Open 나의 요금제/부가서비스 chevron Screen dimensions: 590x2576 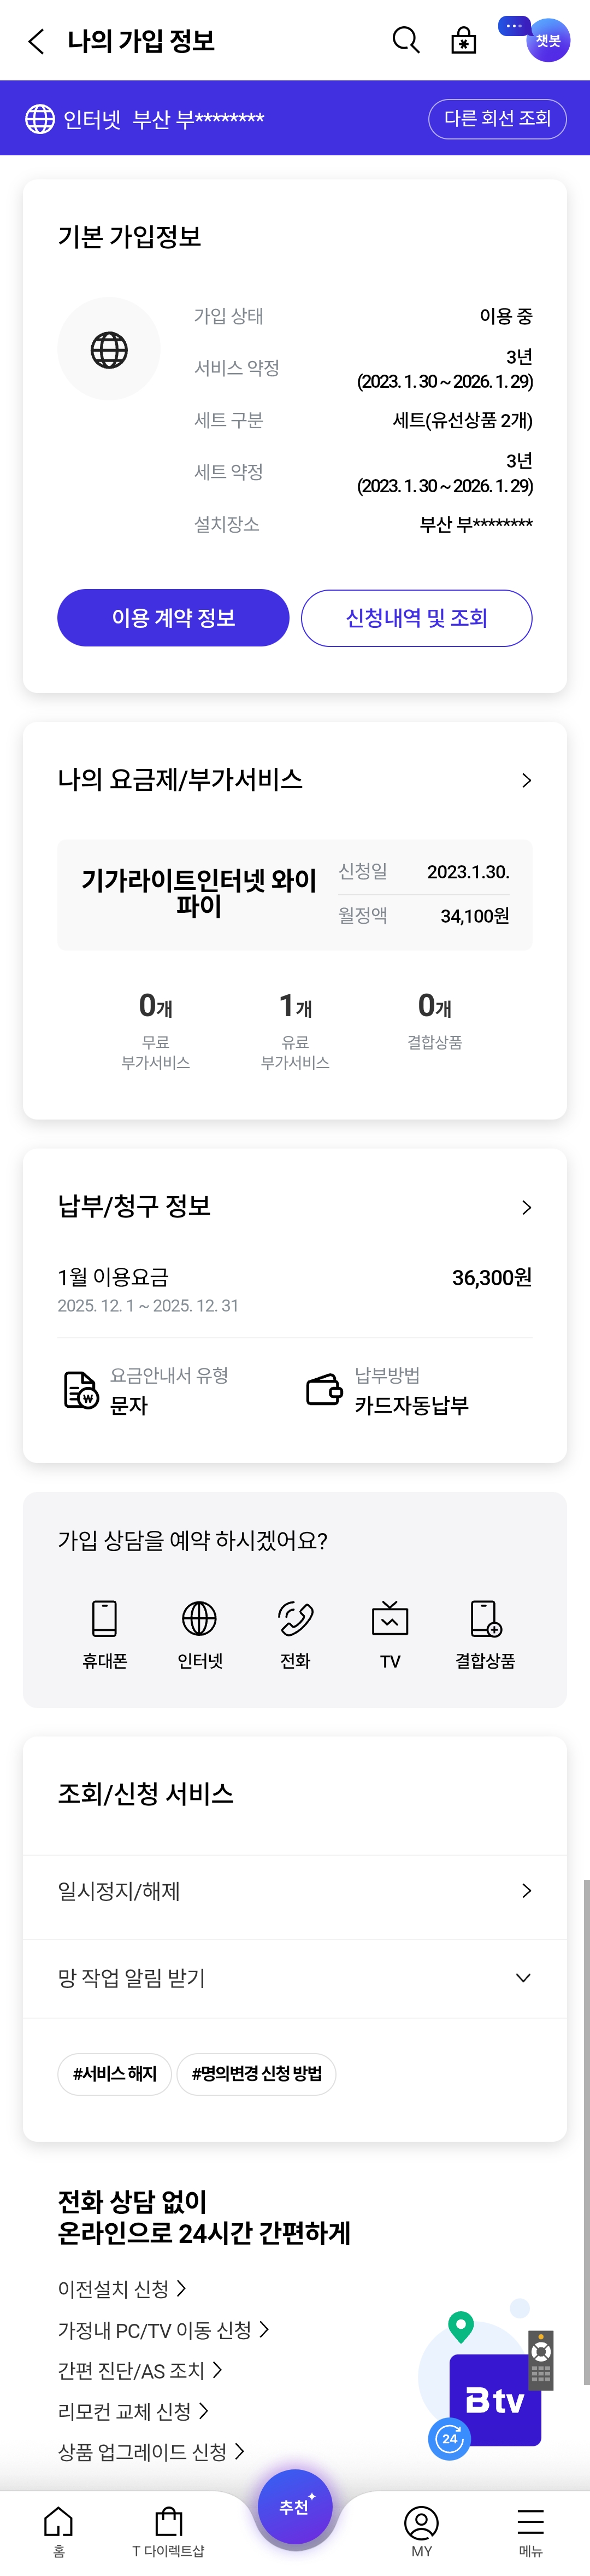526,780
